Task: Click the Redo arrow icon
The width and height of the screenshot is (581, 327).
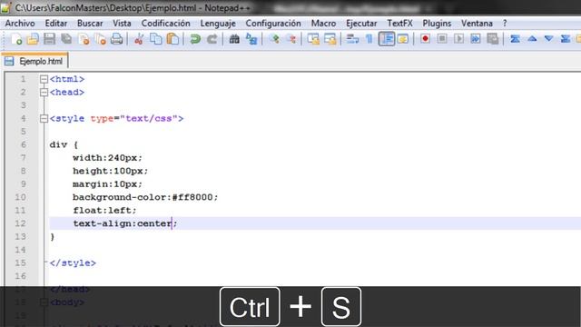Action: [212, 38]
